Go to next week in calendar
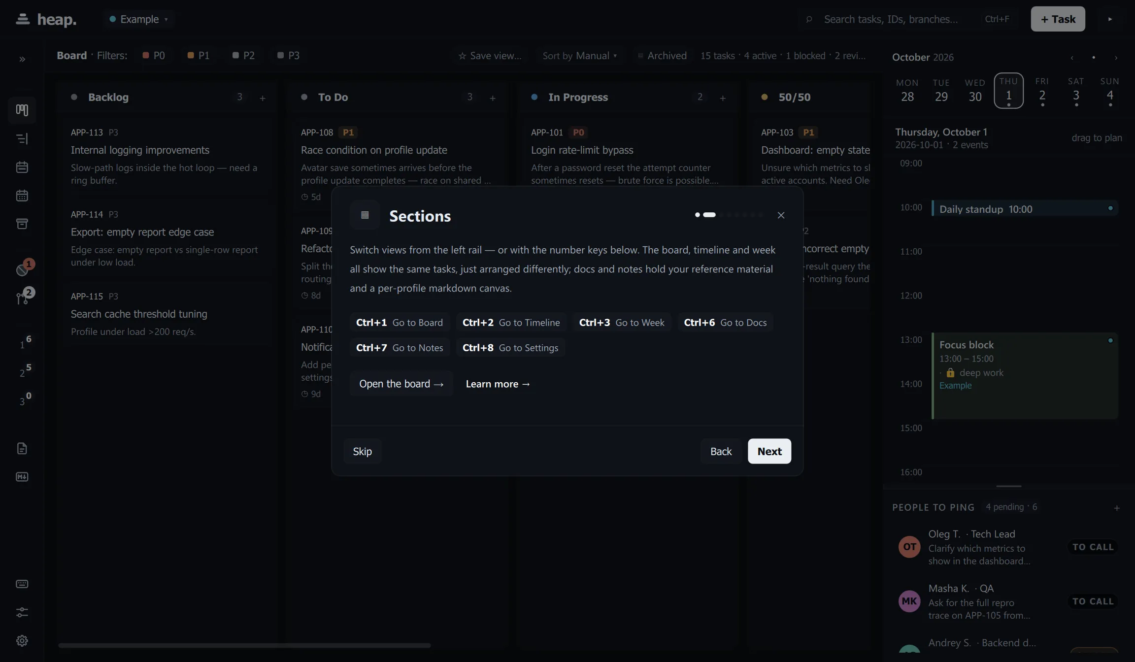 pyautogui.click(x=1116, y=58)
